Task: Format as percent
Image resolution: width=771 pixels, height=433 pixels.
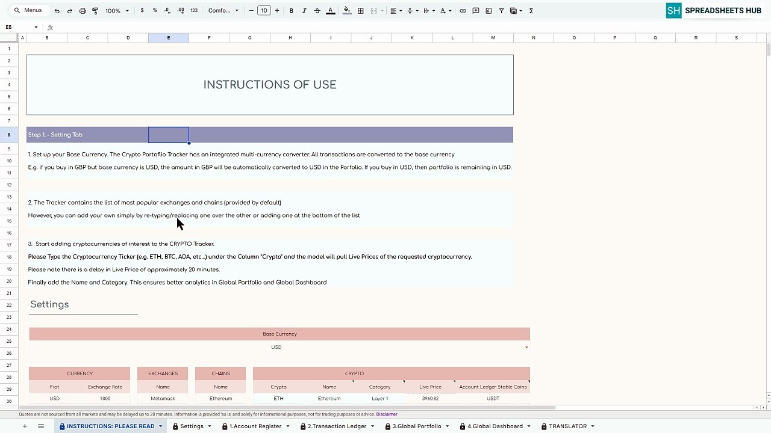Action: 155,11
